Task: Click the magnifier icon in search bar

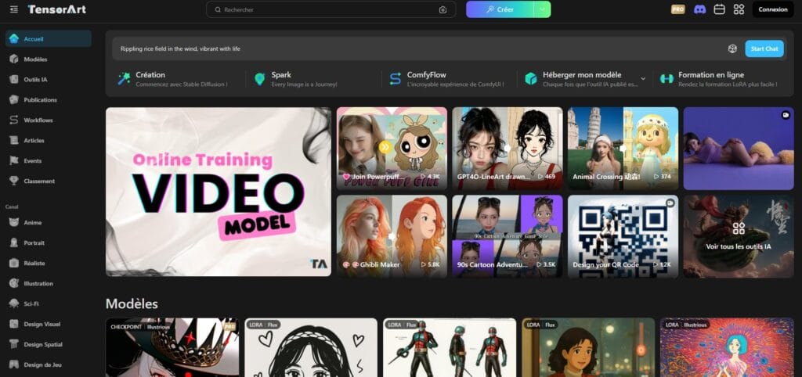Action: tap(218, 9)
